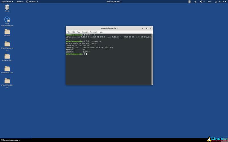The width and height of the screenshot is (228, 142).
Task: Click the network icon in the system tray
Action: [x=216, y=2]
